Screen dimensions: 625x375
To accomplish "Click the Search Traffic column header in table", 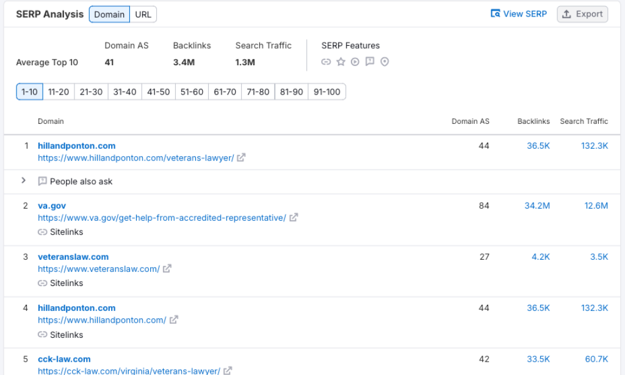I will tap(584, 121).
